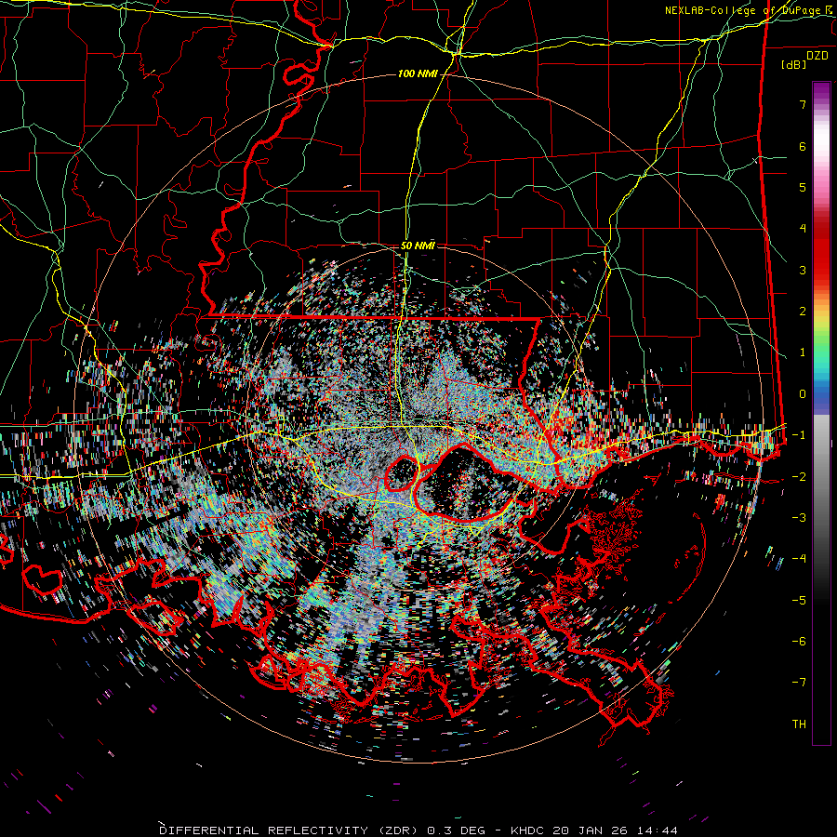837x837 pixels.
Task: Click the -1 value on the scale
Action: click(x=799, y=435)
